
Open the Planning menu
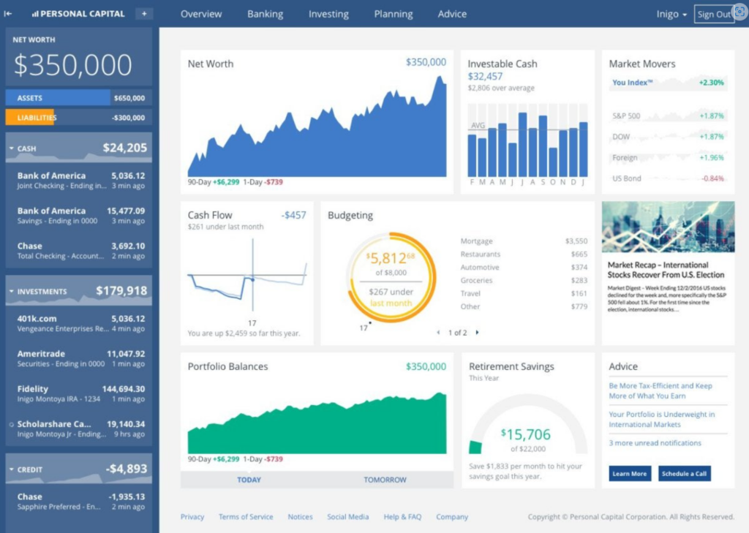pos(393,15)
